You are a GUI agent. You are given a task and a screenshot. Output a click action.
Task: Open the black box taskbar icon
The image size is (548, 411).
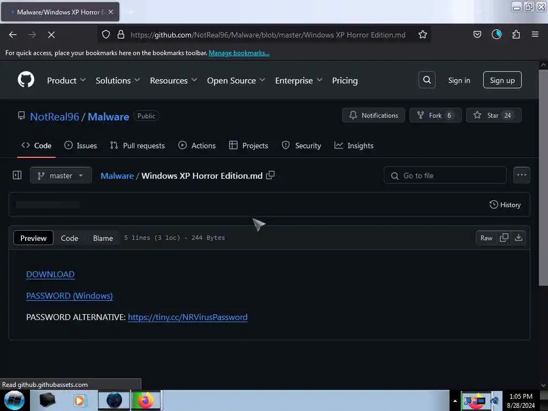48,400
